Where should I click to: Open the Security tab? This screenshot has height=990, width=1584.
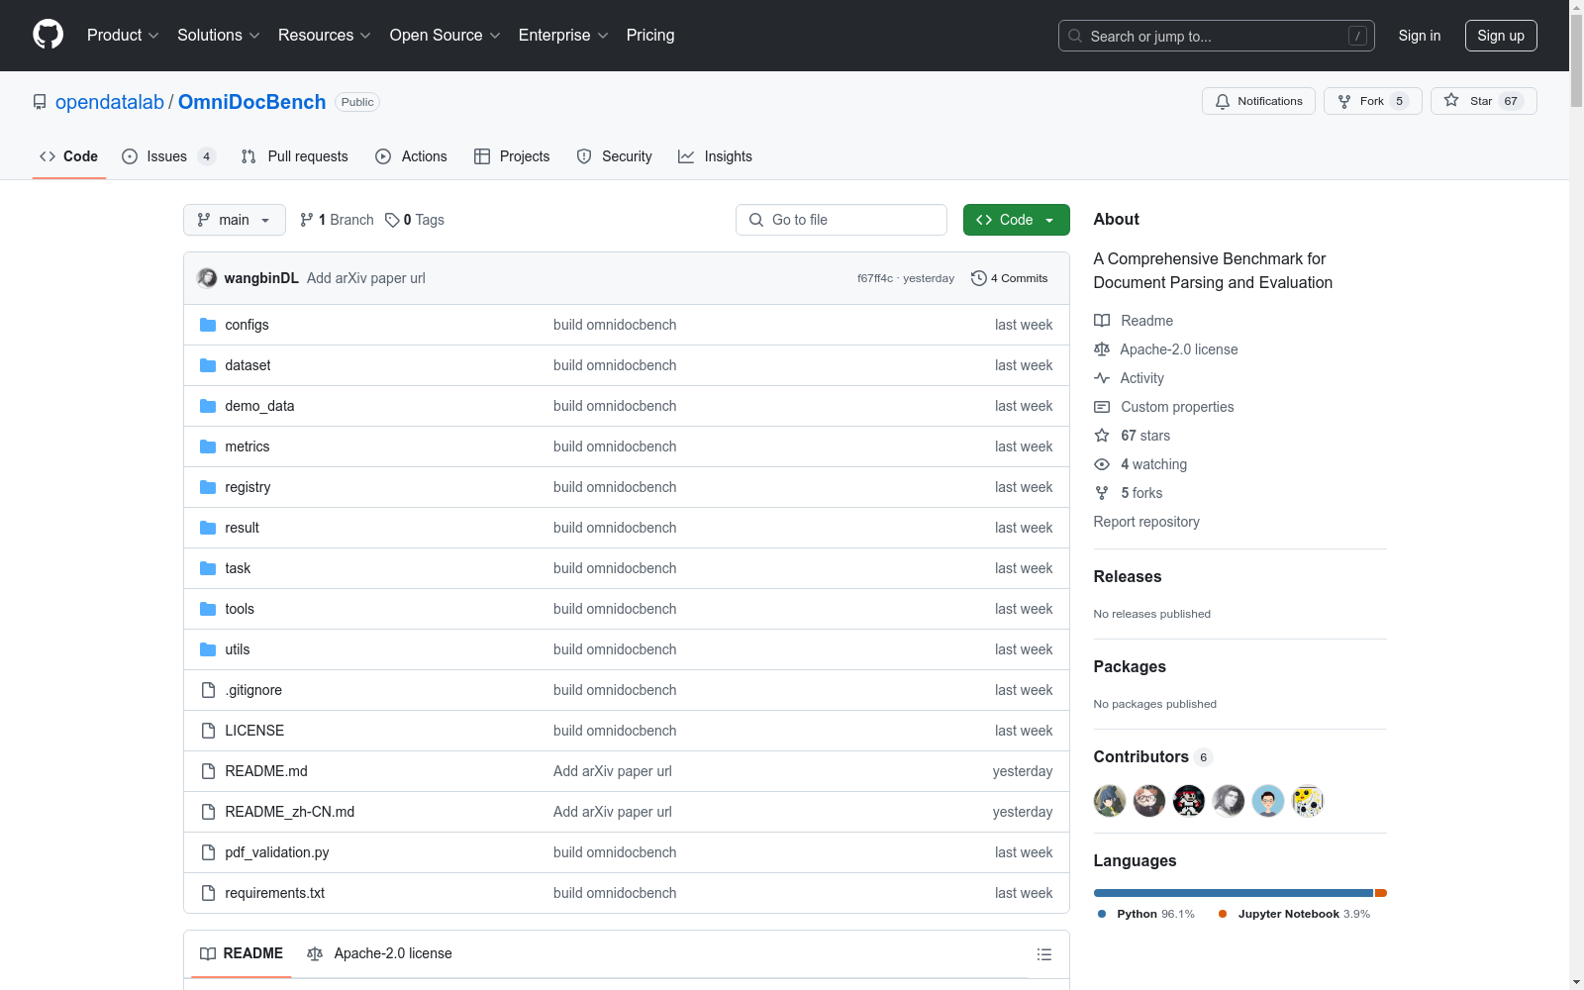[615, 156]
